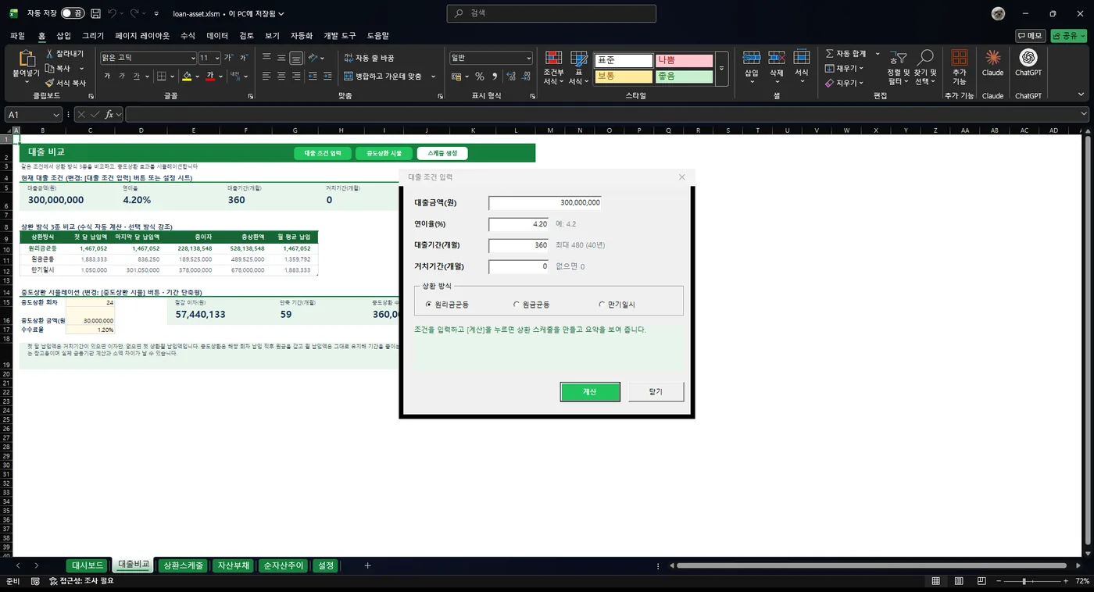Click the save disk icon in title bar

[x=95, y=13]
